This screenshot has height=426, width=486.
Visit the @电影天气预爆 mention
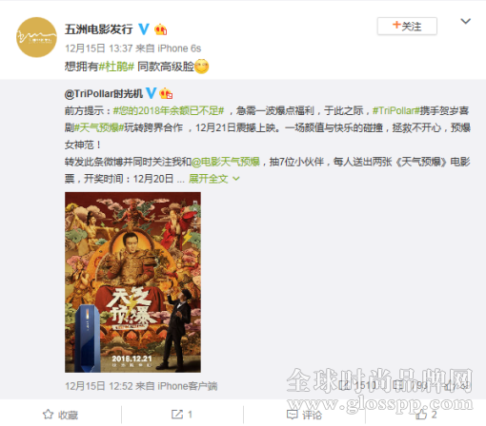tap(226, 162)
